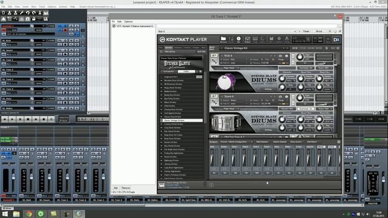Toggle Multis view button in library

click(187, 71)
